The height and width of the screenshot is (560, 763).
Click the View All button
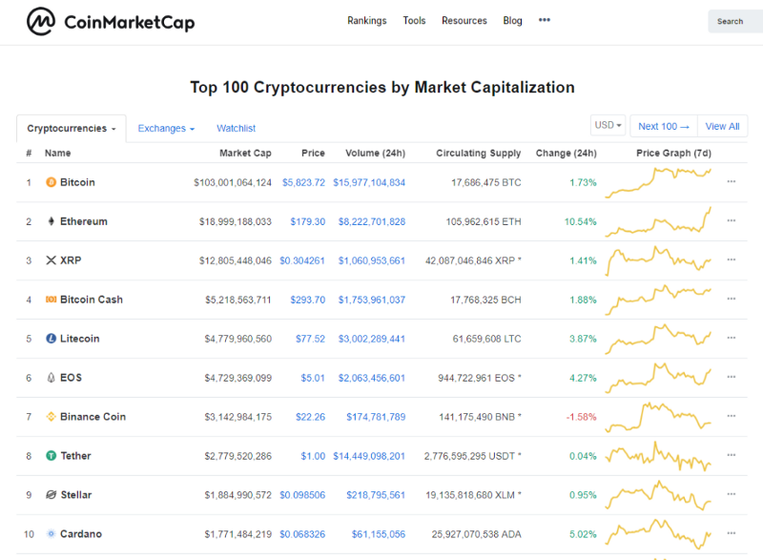723,127
